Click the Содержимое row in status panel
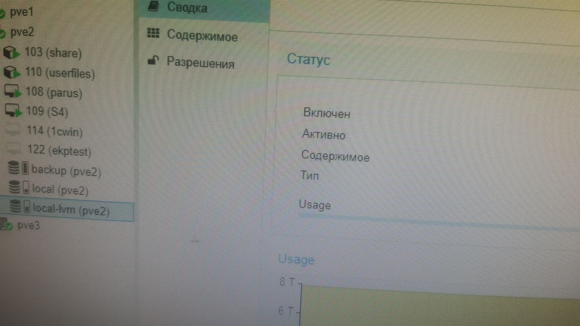 click(335, 156)
